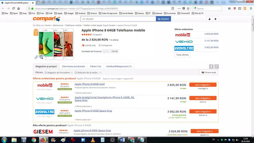Viewport: 254px width, 143px height.
Task: Click the Compari logo
Action: pyautogui.click(x=46, y=19)
